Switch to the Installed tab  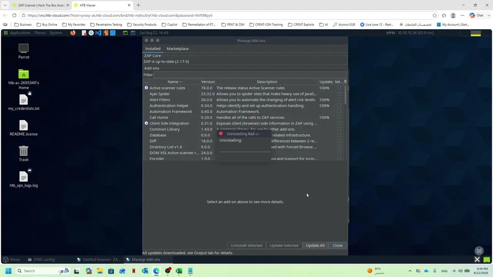click(x=153, y=49)
